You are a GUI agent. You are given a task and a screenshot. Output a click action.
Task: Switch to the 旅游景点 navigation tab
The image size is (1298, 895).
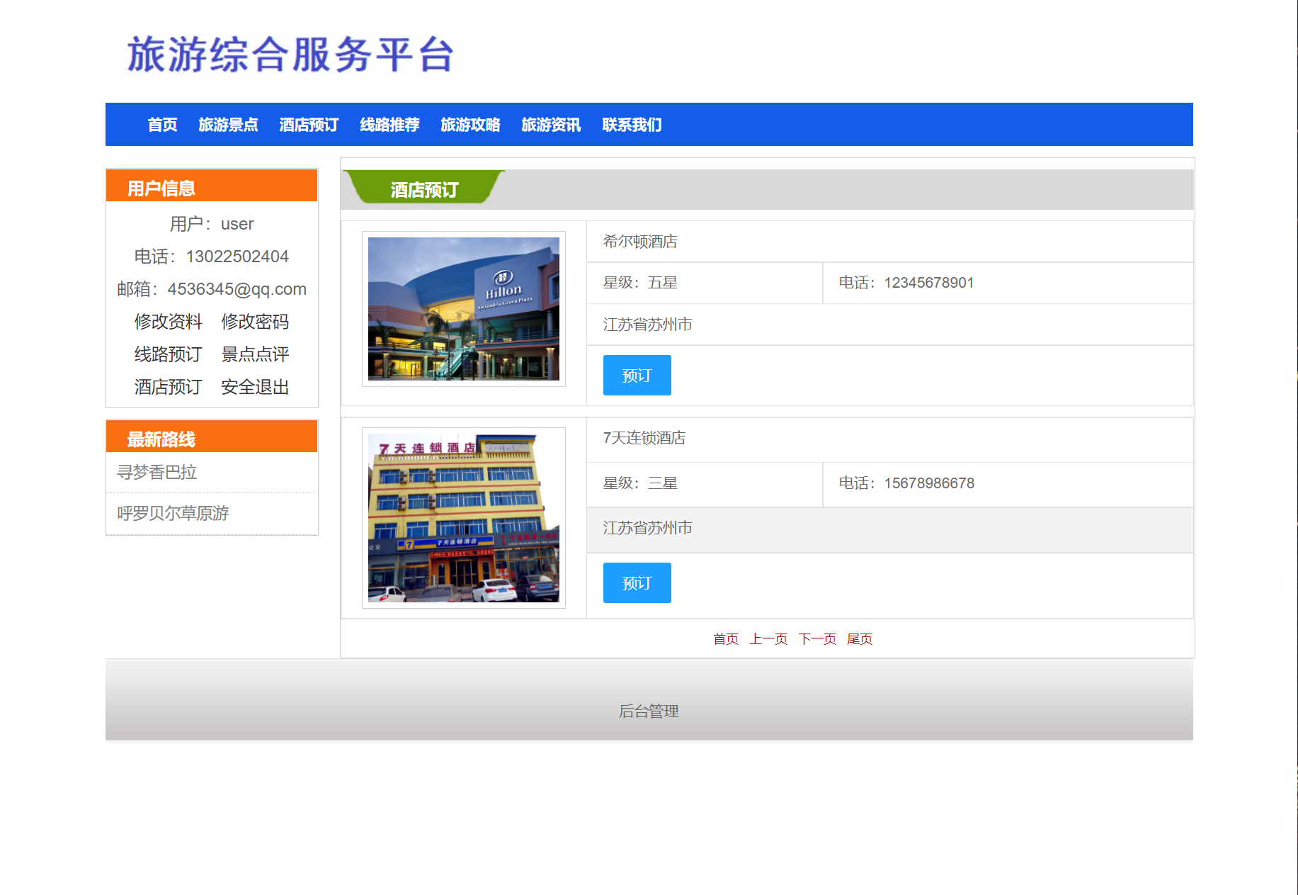click(228, 124)
